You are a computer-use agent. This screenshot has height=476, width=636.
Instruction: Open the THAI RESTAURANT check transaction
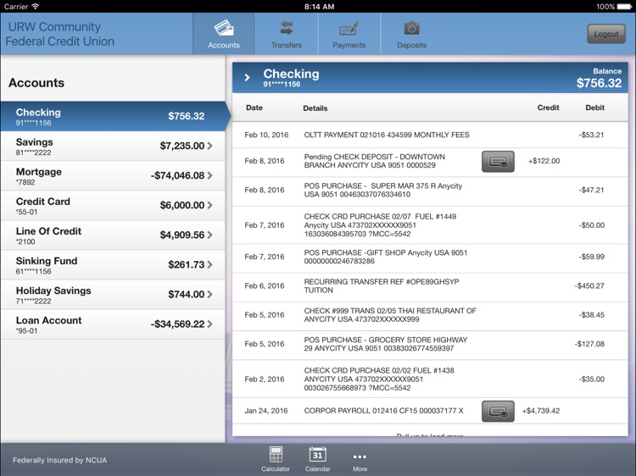point(430,315)
